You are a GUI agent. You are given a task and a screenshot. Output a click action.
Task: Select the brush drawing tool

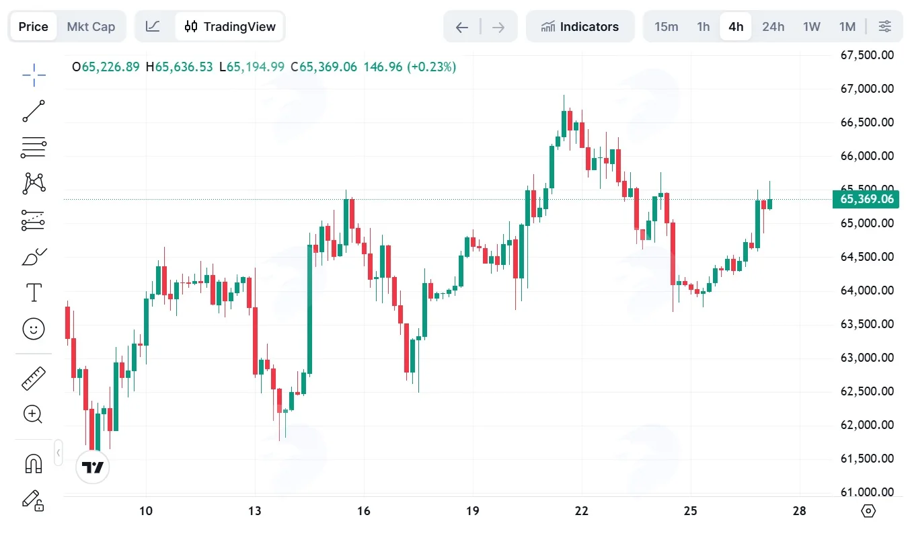click(x=34, y=256)
